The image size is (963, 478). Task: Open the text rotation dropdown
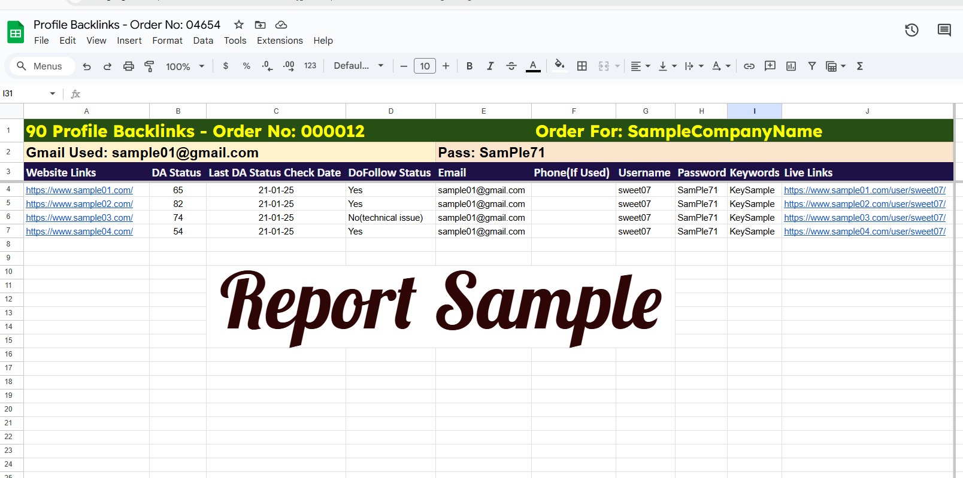[721, 66]
